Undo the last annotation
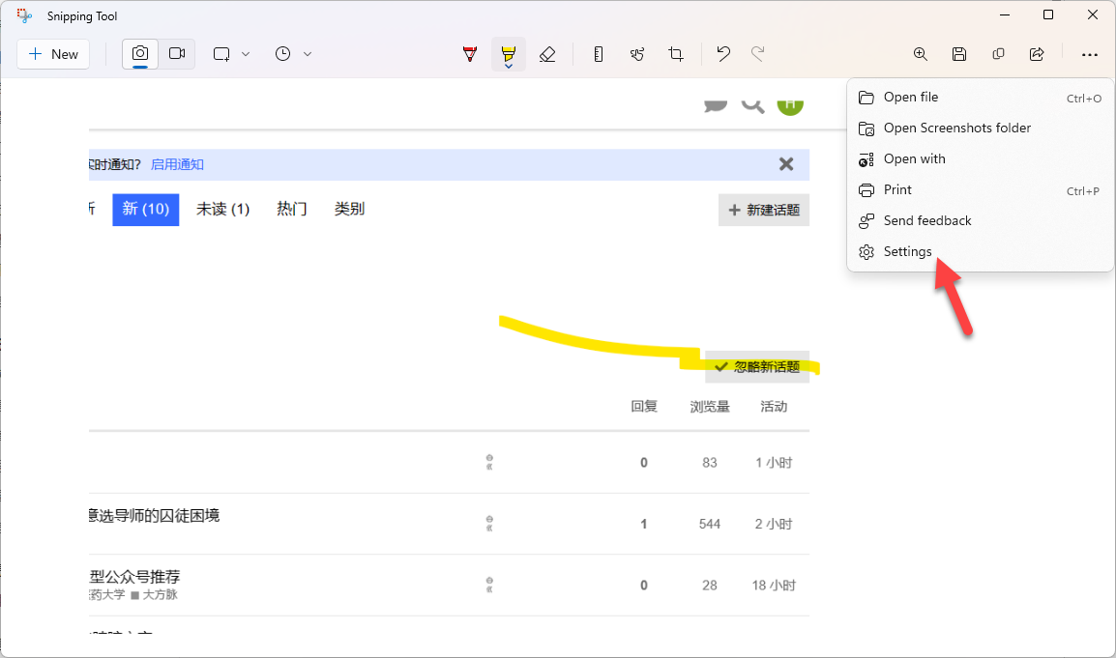The height and width of the screenshot is (658, 1116). (722, 54)
